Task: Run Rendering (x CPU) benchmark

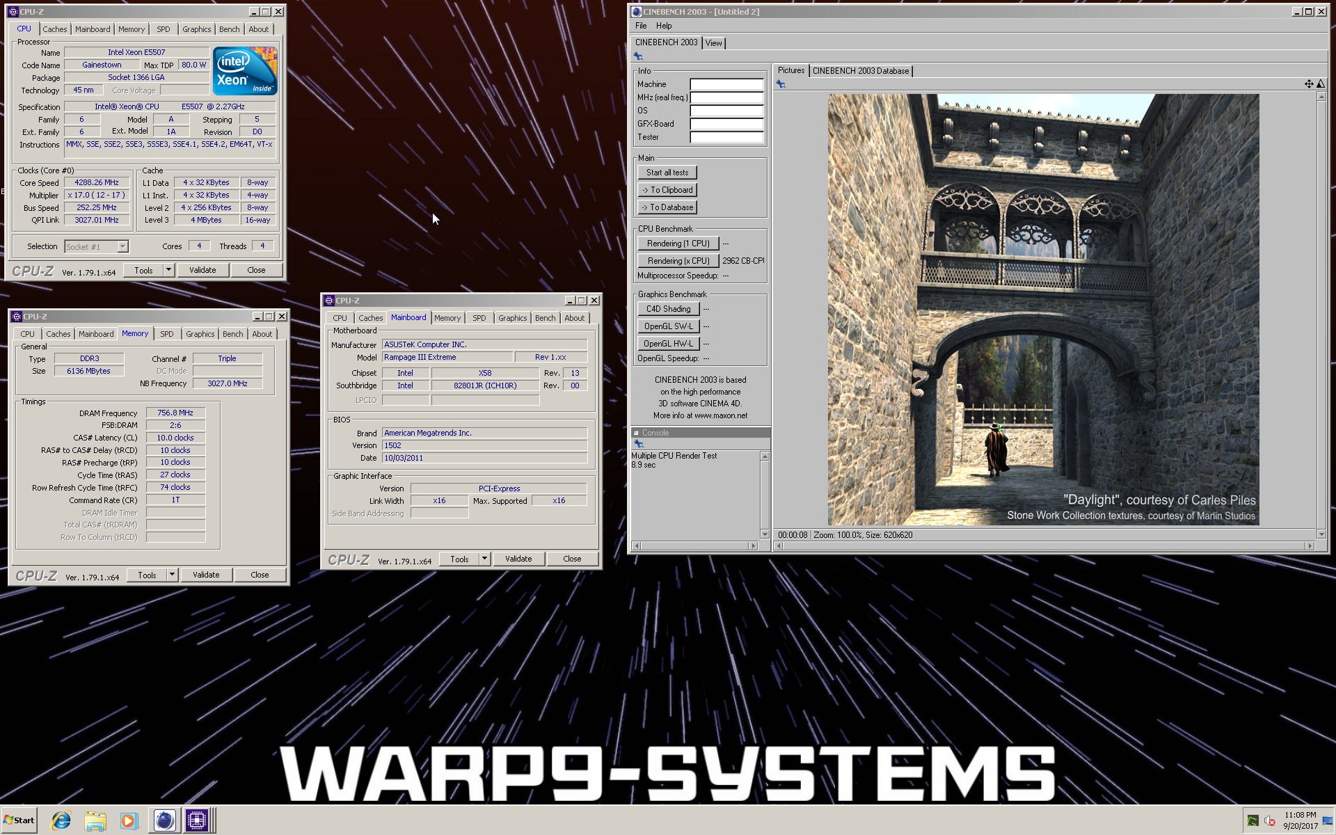Action: 678,261
